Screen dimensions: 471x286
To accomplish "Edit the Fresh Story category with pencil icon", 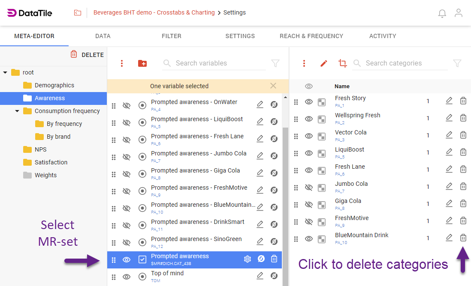I will click(449, 101).
